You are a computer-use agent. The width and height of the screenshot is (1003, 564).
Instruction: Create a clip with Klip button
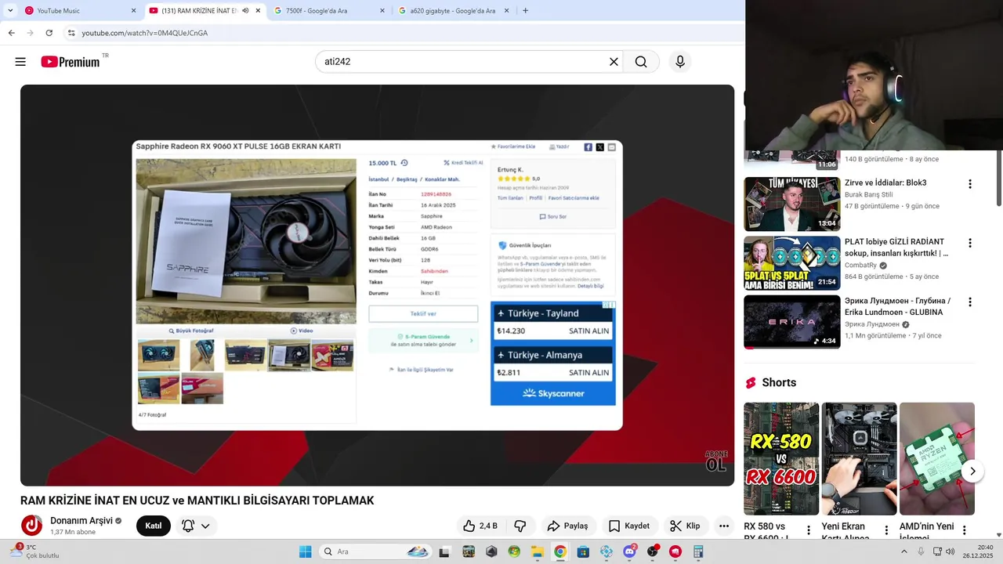[686, 526]
